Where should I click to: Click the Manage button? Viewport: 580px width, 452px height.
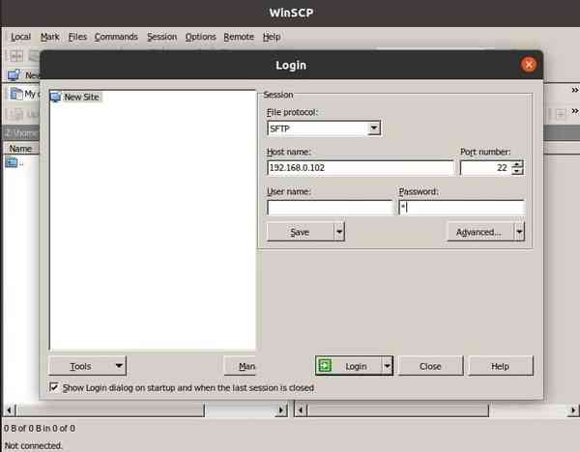click(240, 366)
